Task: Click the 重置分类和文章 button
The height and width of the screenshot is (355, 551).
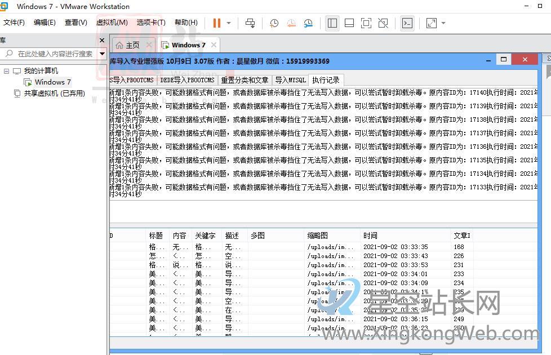Action: point(245,80)
